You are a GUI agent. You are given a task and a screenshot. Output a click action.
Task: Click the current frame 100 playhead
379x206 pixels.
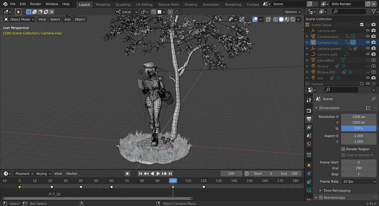[173, 181]
